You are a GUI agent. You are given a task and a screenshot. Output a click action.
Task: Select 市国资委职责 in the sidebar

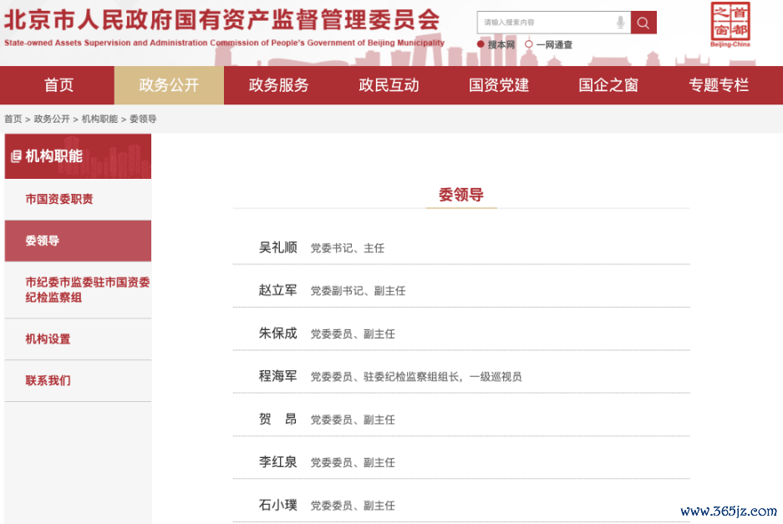pyautogui.click(x=59, y=200)
